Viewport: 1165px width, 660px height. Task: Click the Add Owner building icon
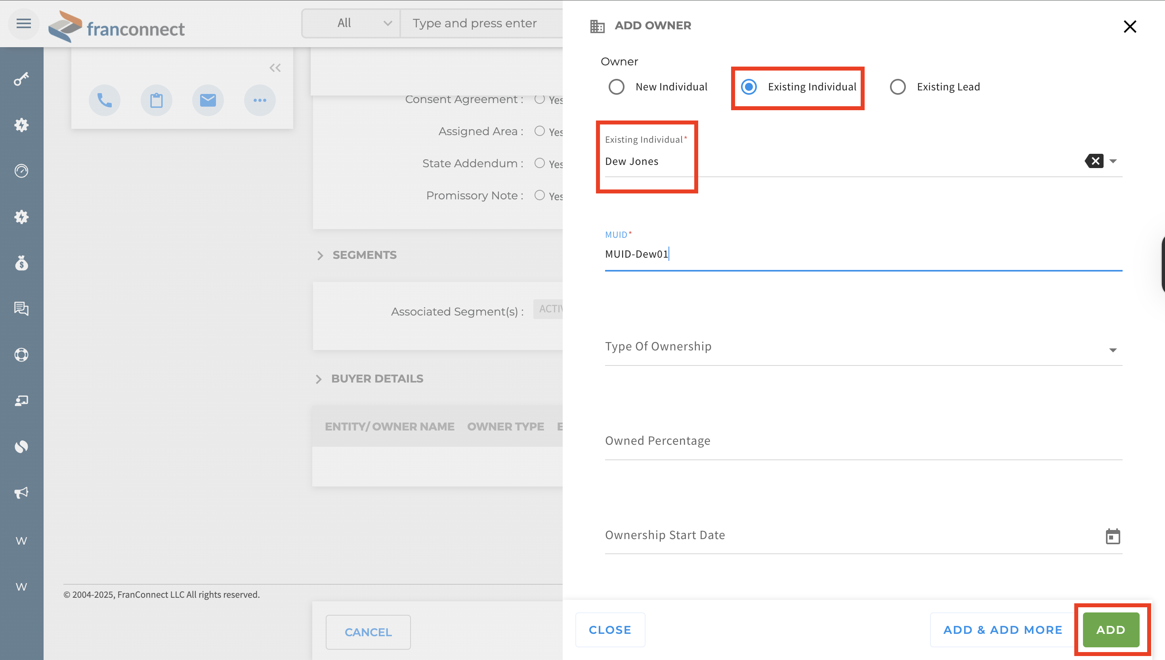[x=597, y=26]
